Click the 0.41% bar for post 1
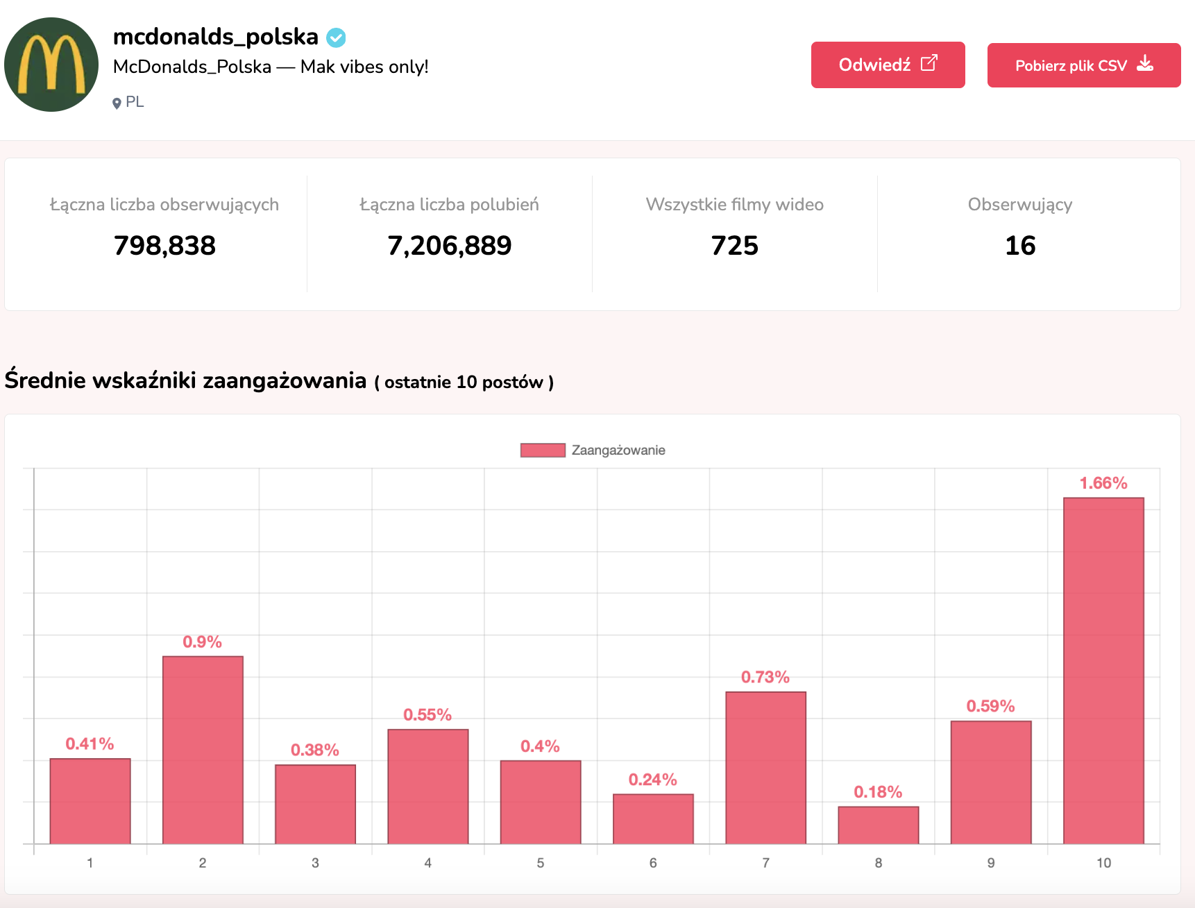Screen dimensions: 1195x908 pyautogui.click(x=90, y=800)
